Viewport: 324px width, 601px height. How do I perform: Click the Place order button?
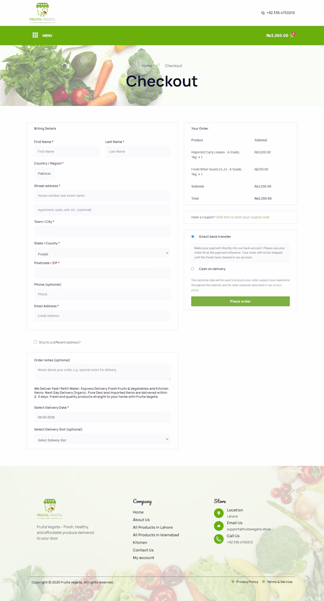tap(240, 301)
